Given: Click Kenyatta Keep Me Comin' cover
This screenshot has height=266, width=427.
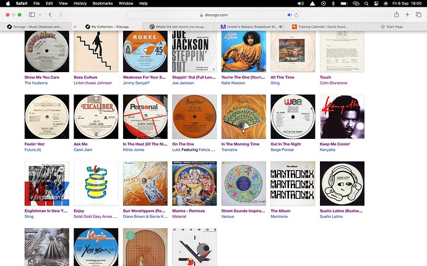Looking at the screenshot, I should point(342,117).
